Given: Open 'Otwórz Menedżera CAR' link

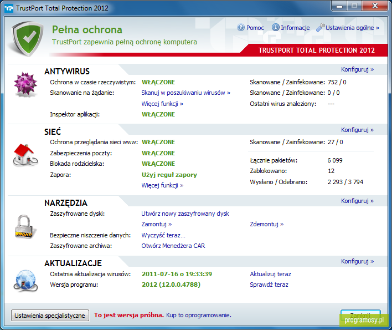Looking at the screenshot, I should [x=173, y=246].
